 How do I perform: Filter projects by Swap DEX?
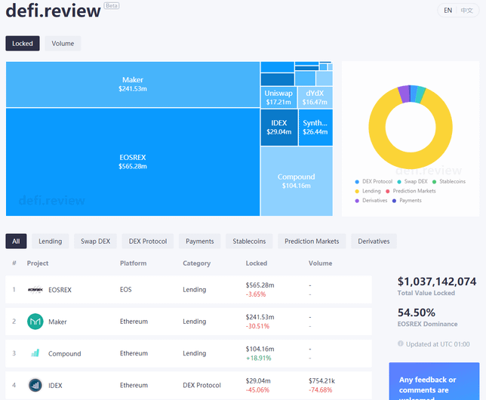pos(95,242)
